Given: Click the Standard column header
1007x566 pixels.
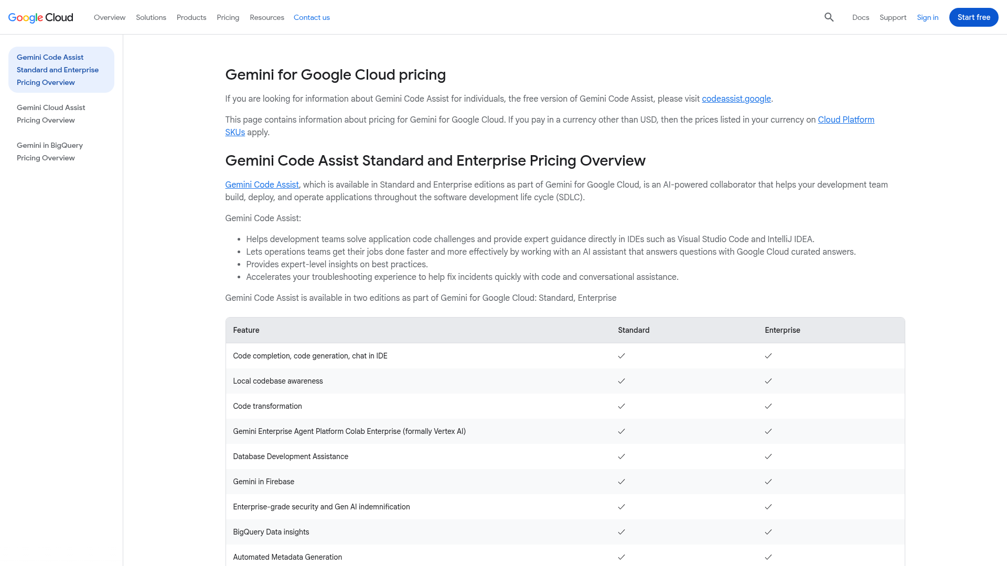Looking at the screenshot, I should (634, 330).
